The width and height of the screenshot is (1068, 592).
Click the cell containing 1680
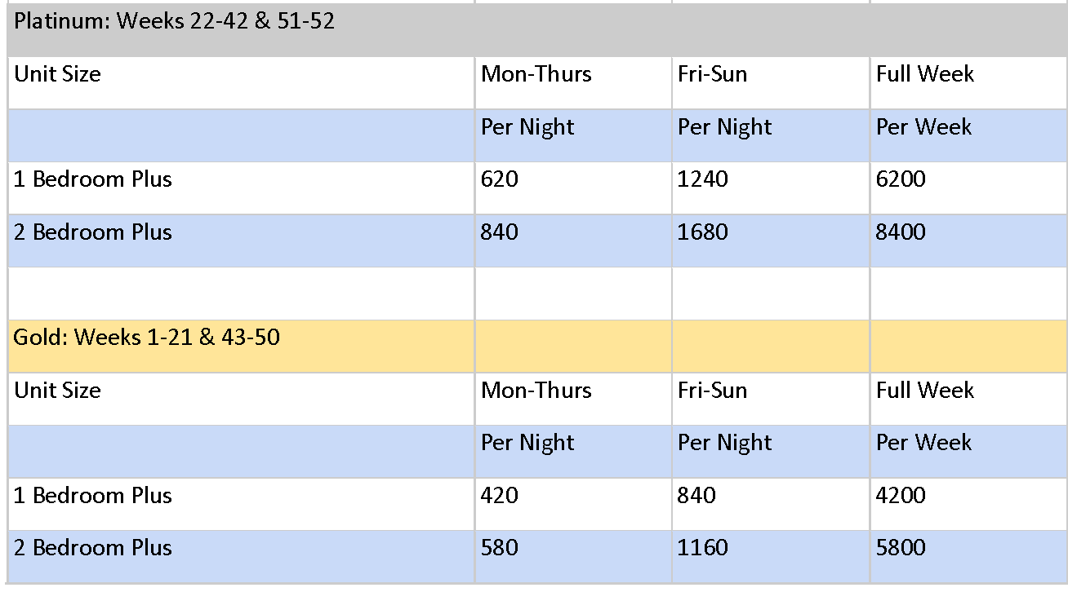click(x=771, y=241)
